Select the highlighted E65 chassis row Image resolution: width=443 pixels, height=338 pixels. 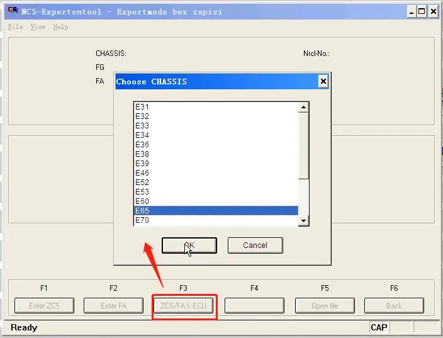[x=216, y=211]
